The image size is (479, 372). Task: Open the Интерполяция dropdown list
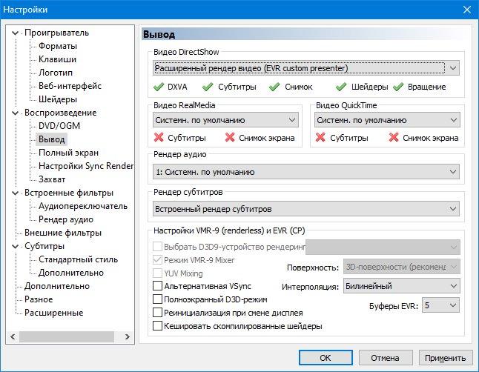[x=401, y=286]
